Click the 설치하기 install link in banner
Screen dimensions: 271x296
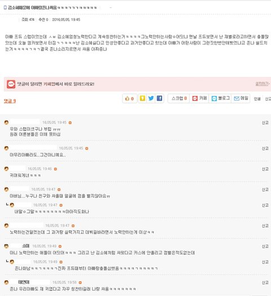click(x=262, y=84)
